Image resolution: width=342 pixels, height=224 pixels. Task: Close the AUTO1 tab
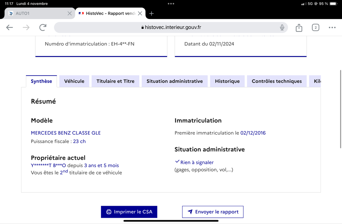(69, 13)
